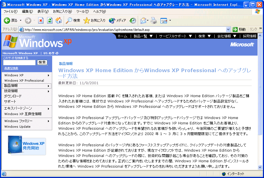The image size is (264, 178).
Task: Expand the 製品情報 sidebar submenu arrow
Action: (x=49, y=86)
